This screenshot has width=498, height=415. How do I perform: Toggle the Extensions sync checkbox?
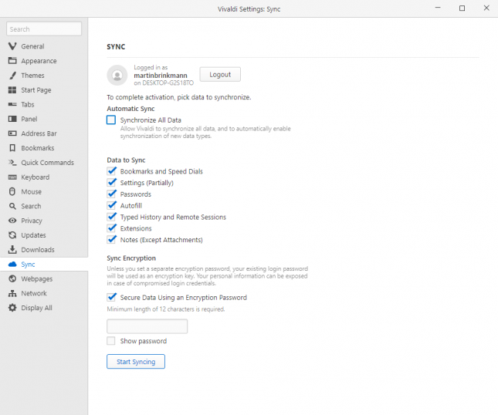tap(111, 228)
